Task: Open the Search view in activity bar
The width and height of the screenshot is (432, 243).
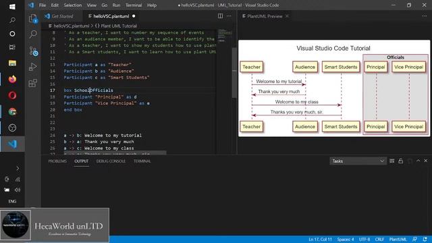Action: 33,34
